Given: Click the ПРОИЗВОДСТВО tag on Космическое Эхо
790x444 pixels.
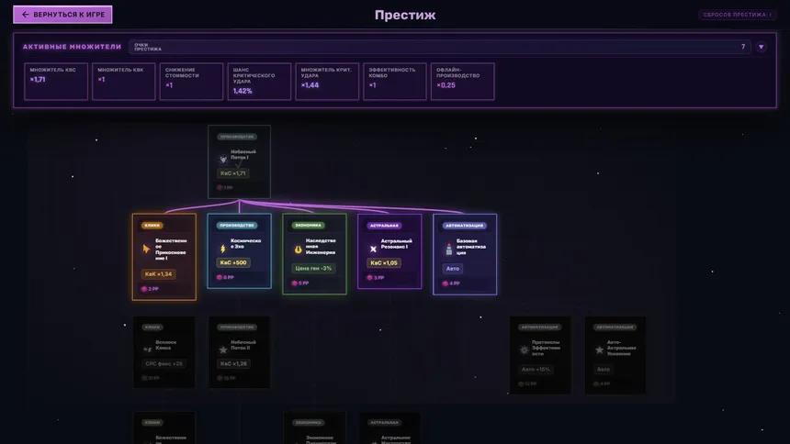Looking at the screenshot, I should point(237,226).
